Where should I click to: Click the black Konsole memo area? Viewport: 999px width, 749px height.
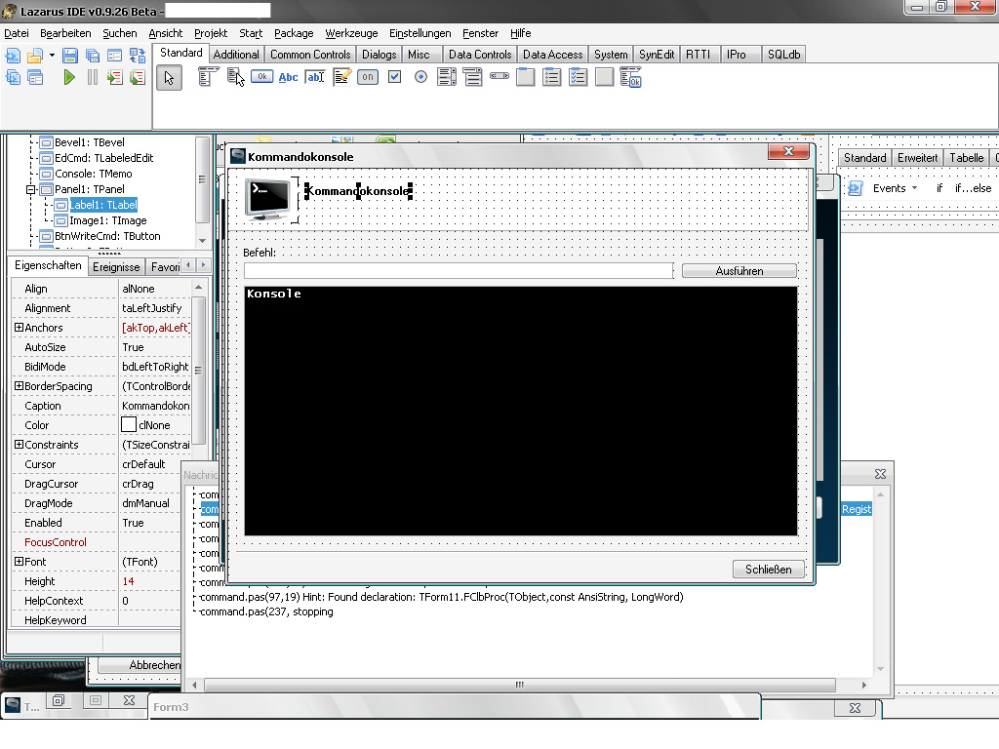coord(521,411)
